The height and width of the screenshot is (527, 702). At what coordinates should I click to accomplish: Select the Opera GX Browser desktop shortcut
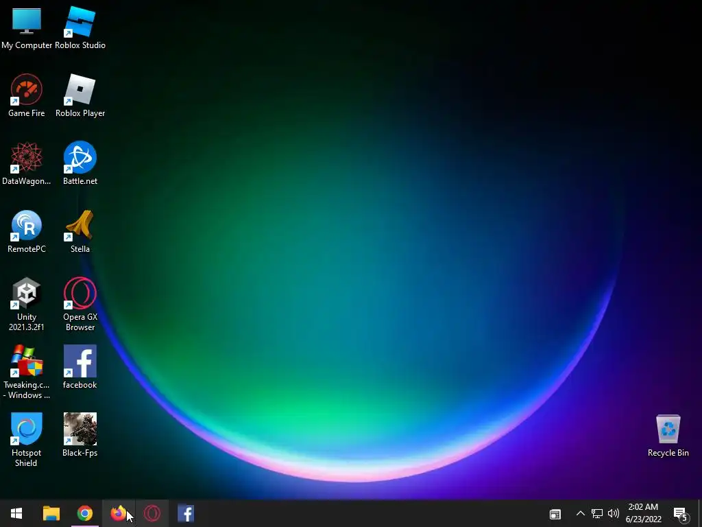[80, 305]
